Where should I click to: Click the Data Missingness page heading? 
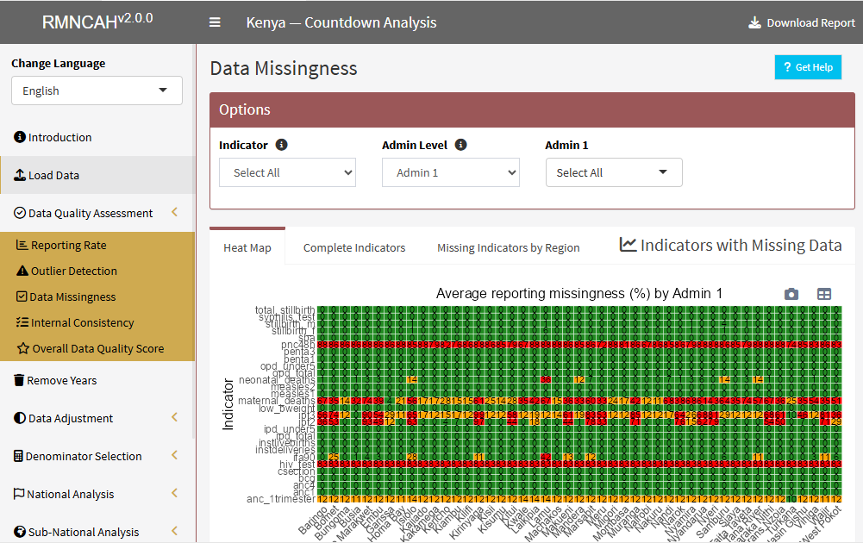284,68
